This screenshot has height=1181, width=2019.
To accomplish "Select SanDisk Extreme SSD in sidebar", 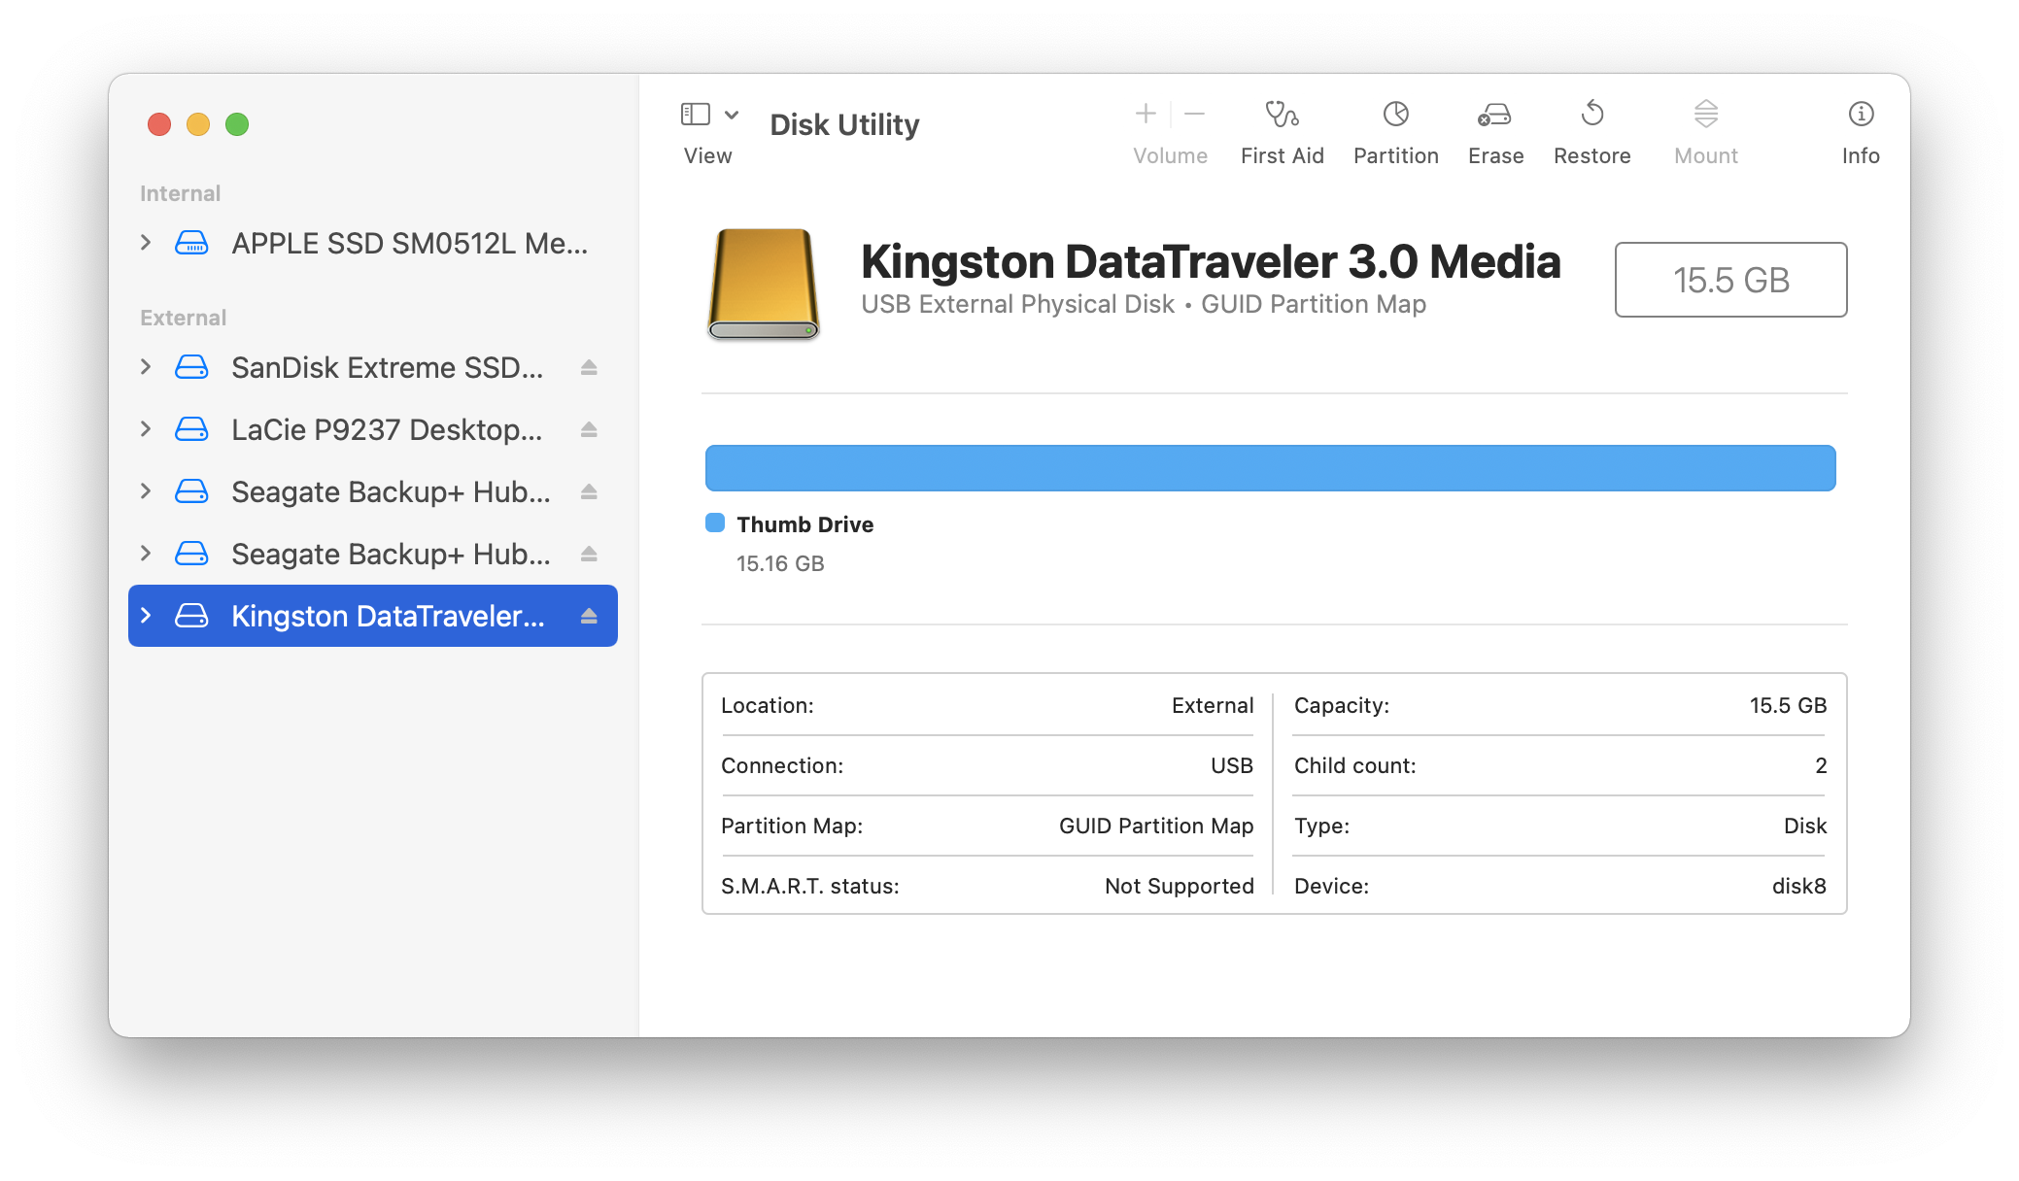I will tap(373, 367).
